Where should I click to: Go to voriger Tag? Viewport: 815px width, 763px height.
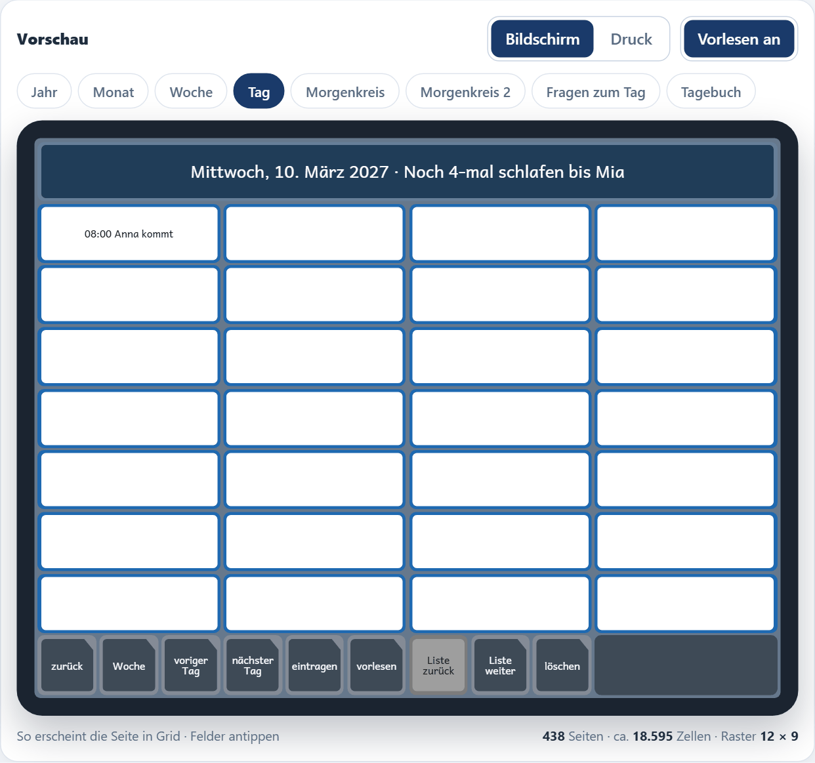pyautogui.click(x=191, y=665)
